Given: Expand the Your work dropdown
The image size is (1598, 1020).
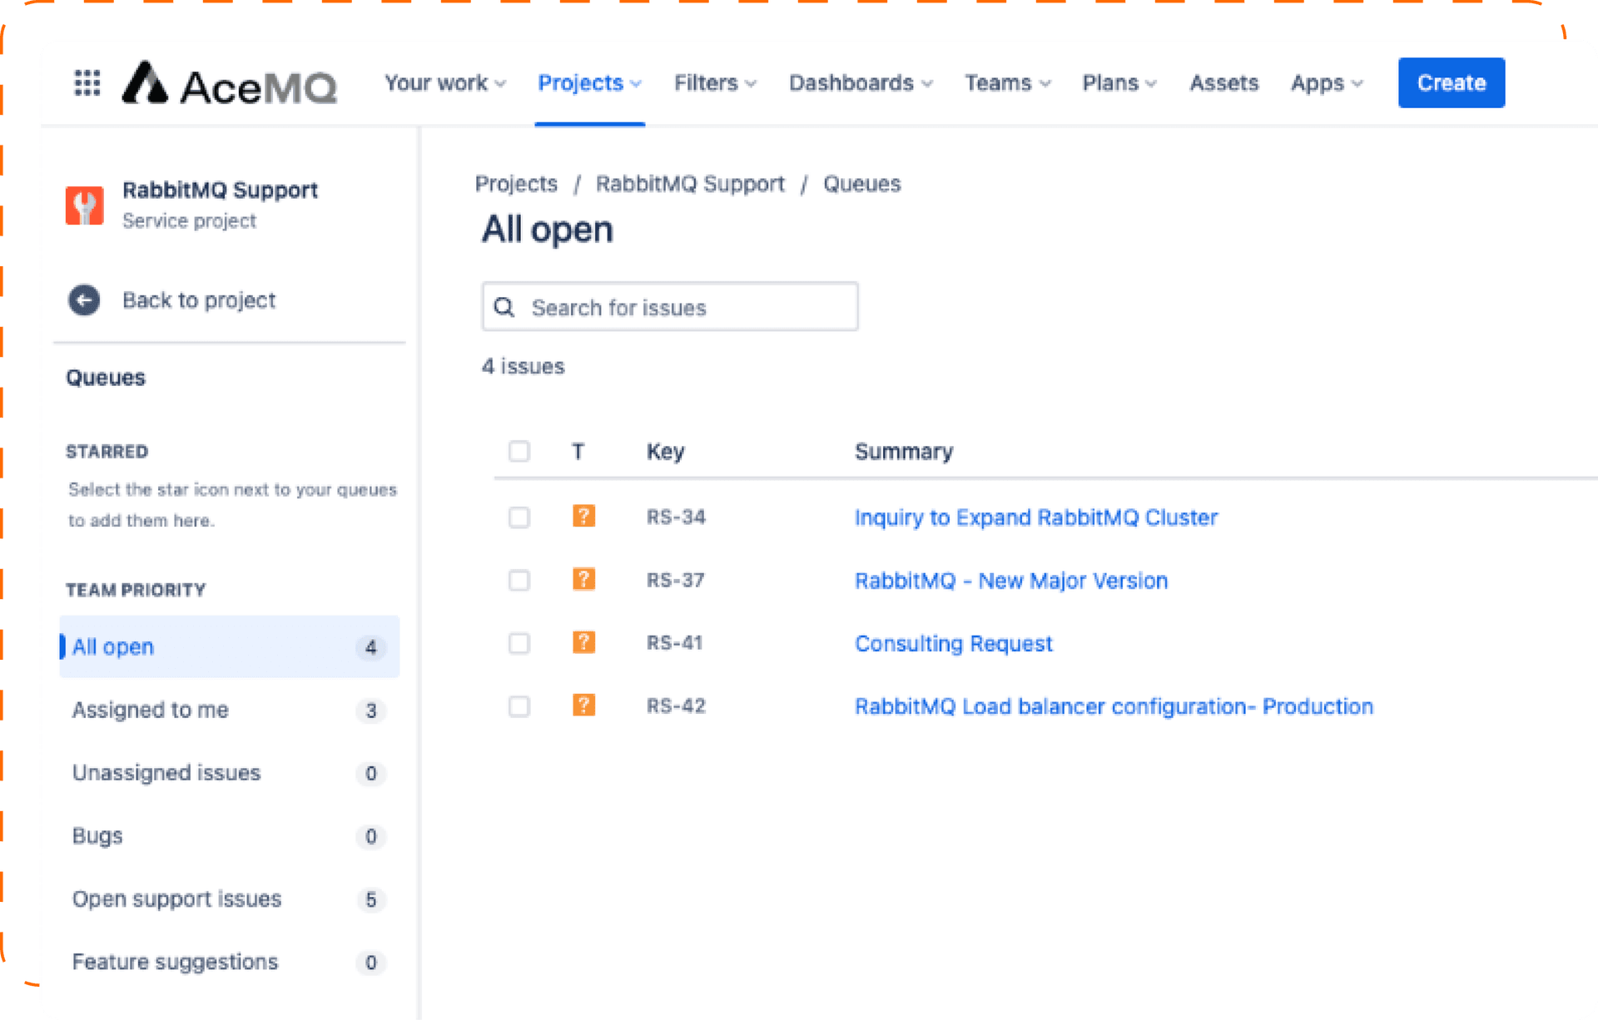Looking at the screenshot, I should 444,83.
